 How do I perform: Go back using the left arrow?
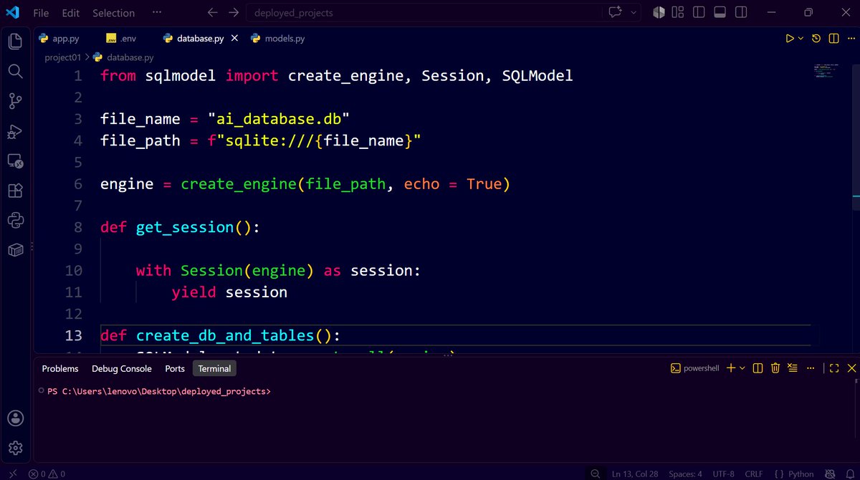click(x=212, y=13)
